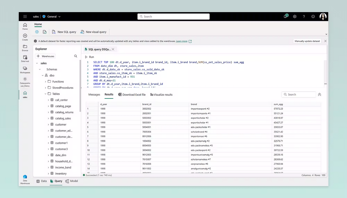Expand the Functions folder
347x198 pixels.
[x=46, y=82]
